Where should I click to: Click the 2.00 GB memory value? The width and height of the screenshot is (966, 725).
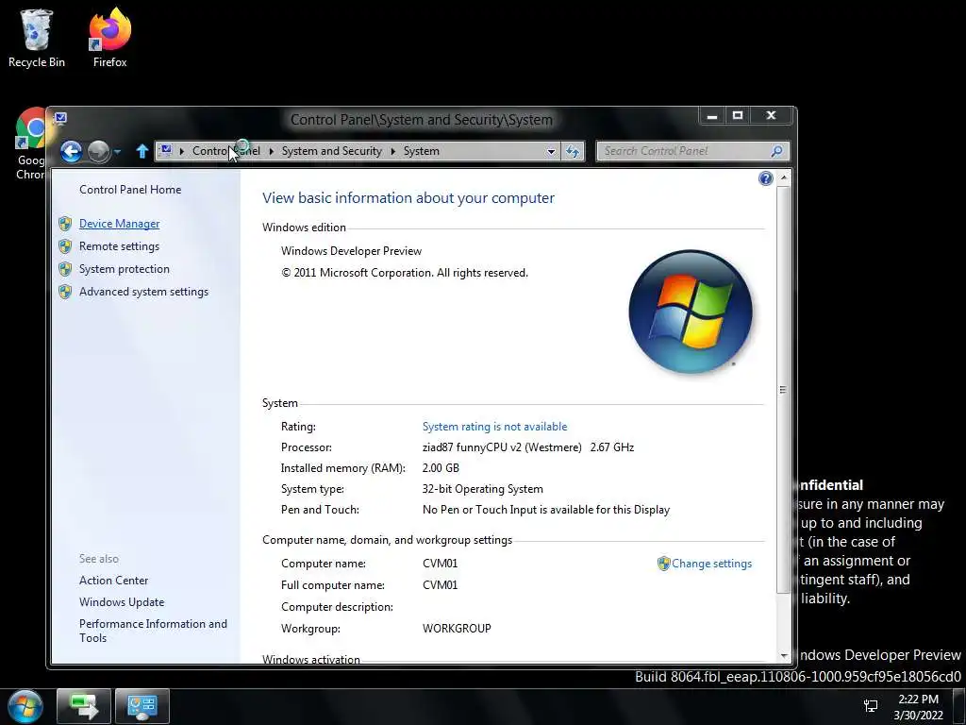441,468
